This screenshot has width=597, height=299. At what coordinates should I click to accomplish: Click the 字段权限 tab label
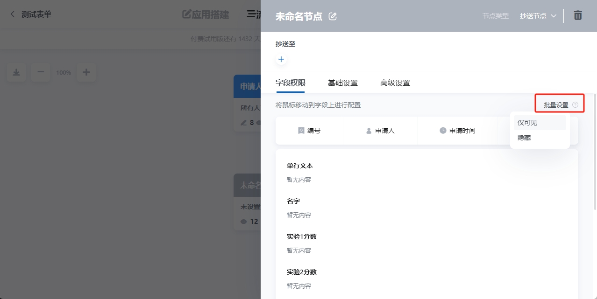[290, 83]
